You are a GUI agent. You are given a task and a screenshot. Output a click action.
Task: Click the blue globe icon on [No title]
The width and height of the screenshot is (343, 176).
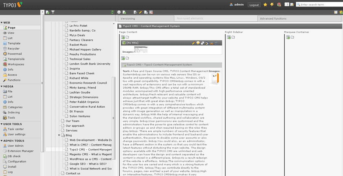click(216, 43)
